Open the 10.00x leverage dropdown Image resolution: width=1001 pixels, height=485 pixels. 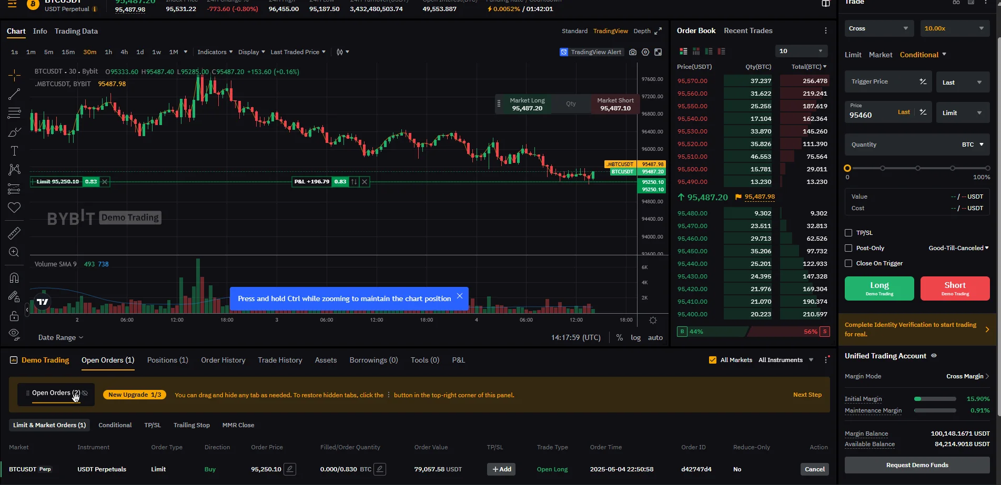[955, 28]
